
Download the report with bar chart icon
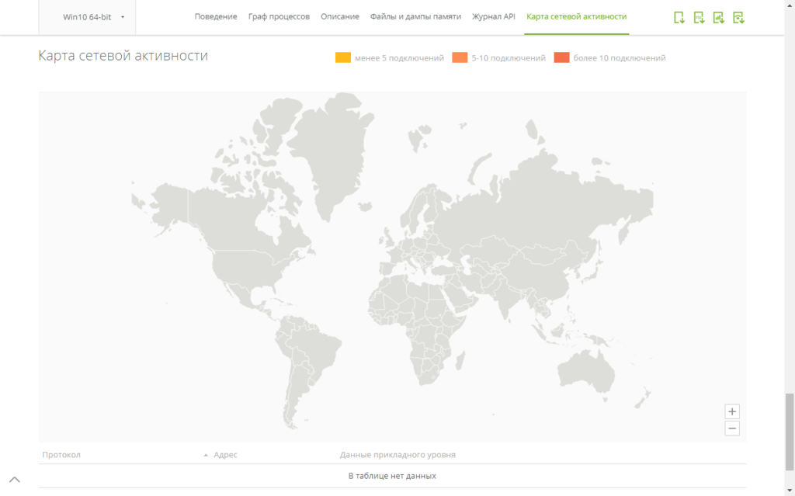(718, 17)
